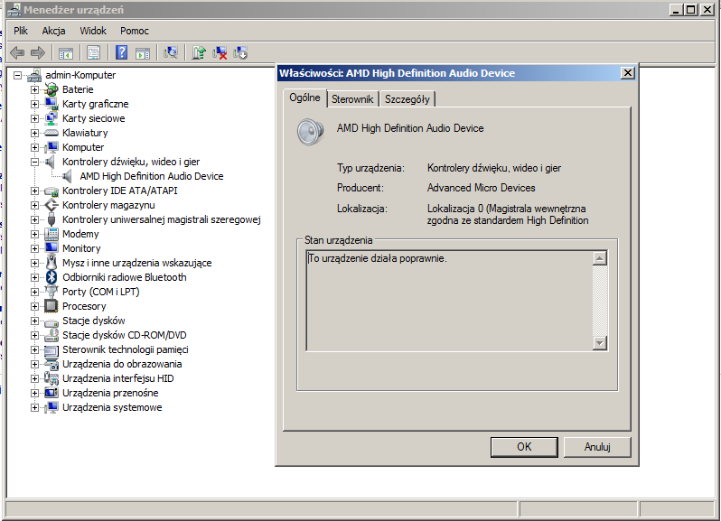Expand the Baterie node
This screenshot has height=521, width=721.
(x=34, y=89)
